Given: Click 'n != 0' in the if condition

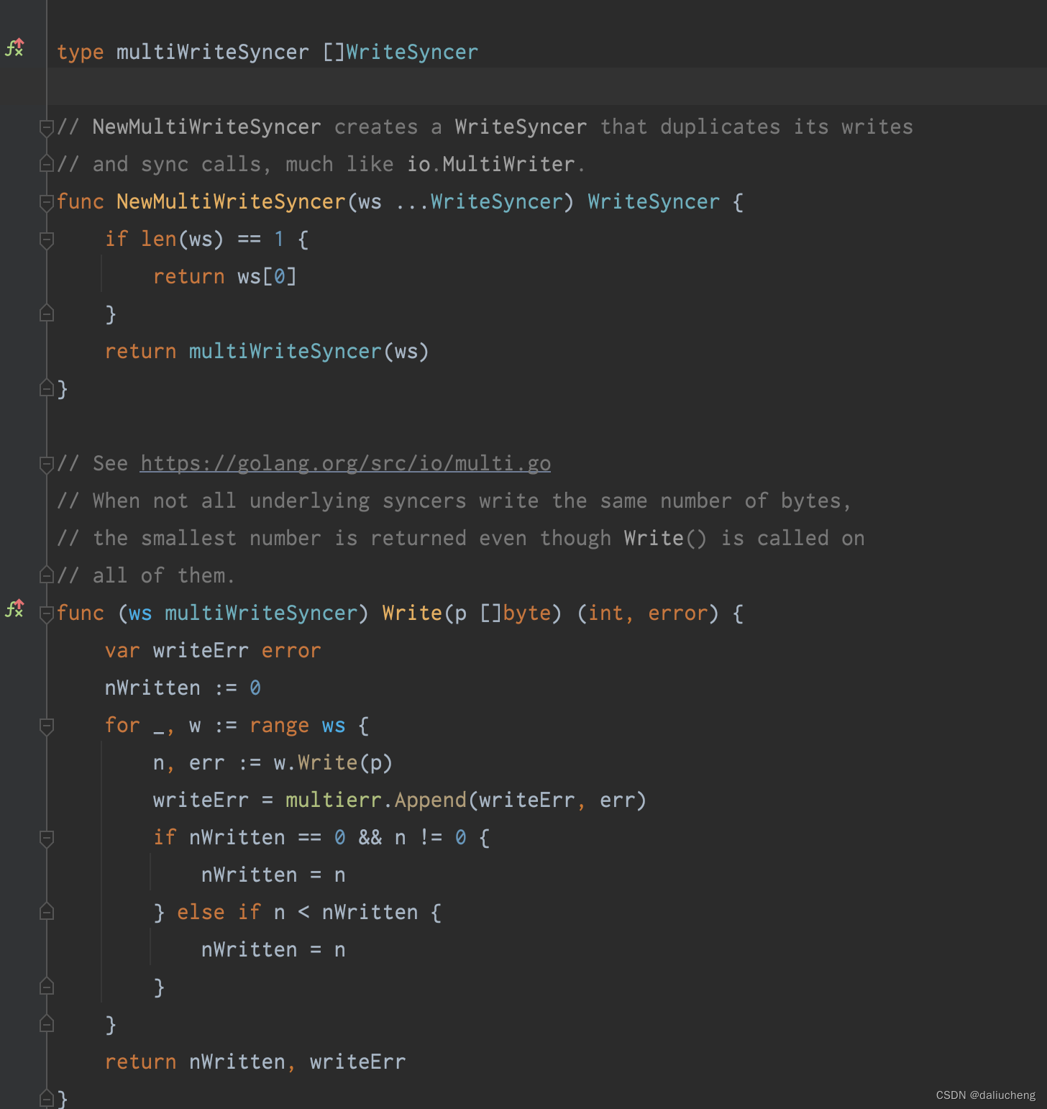Looking at the screenshot, I should pyautogui.click(x=431, y=838).
